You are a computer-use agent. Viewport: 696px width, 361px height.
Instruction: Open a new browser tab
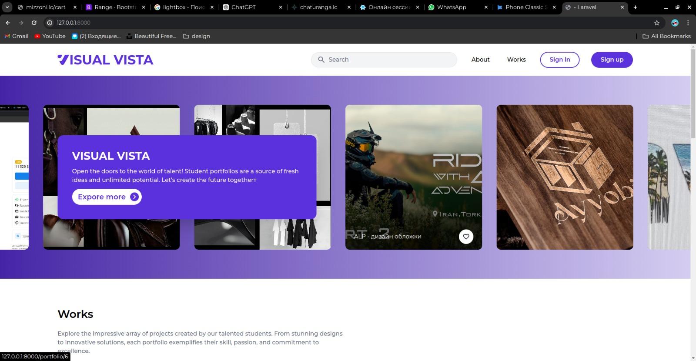point(636,7)
